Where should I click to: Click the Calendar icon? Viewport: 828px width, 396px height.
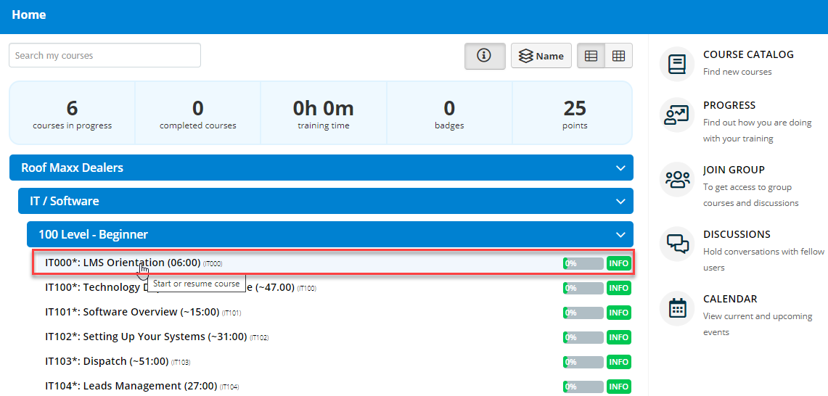[x=677, y=308]
